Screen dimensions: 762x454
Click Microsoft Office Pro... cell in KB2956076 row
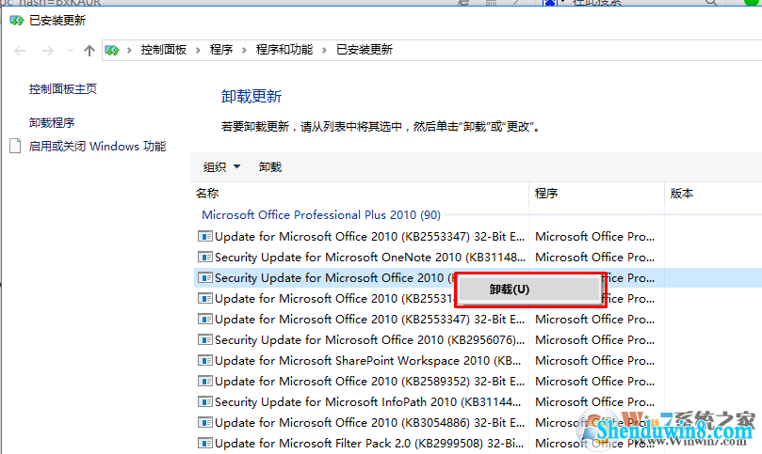point(595,340)
